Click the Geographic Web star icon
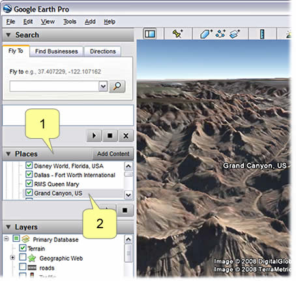This screenshot has height=281, width=296. pyautogui.click(x=32, y=258)
